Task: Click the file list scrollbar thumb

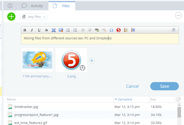Action: click(179, 112)
